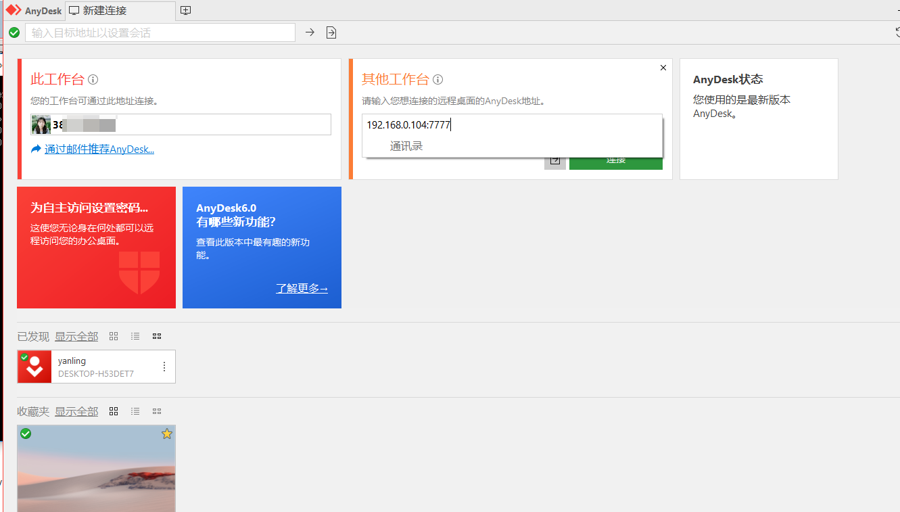The image size is (900, 512).
Task: Click the green status checkmark icon
Action: pyautogui.click(x=14, y=32)
